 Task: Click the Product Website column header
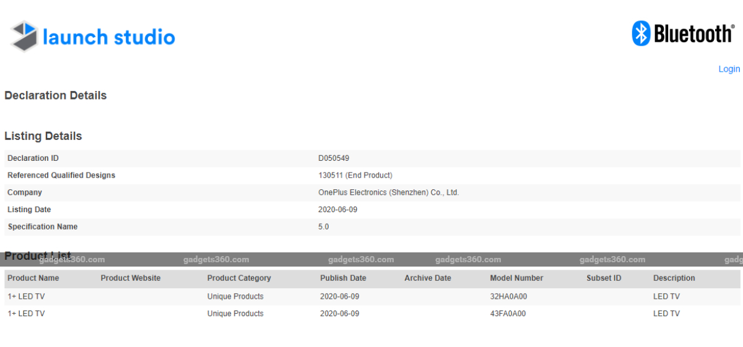pos(131,278)
